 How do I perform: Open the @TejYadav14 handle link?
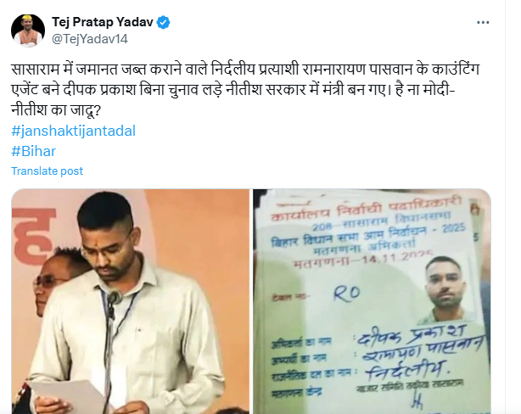coord(90,39)
